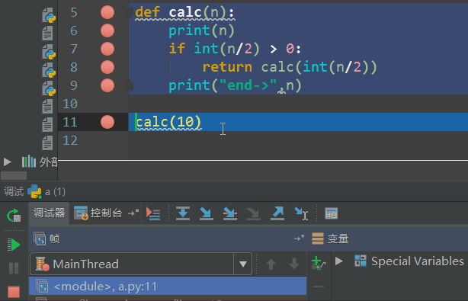Open the Evaluate Expression calculator icon

(331, 213)
